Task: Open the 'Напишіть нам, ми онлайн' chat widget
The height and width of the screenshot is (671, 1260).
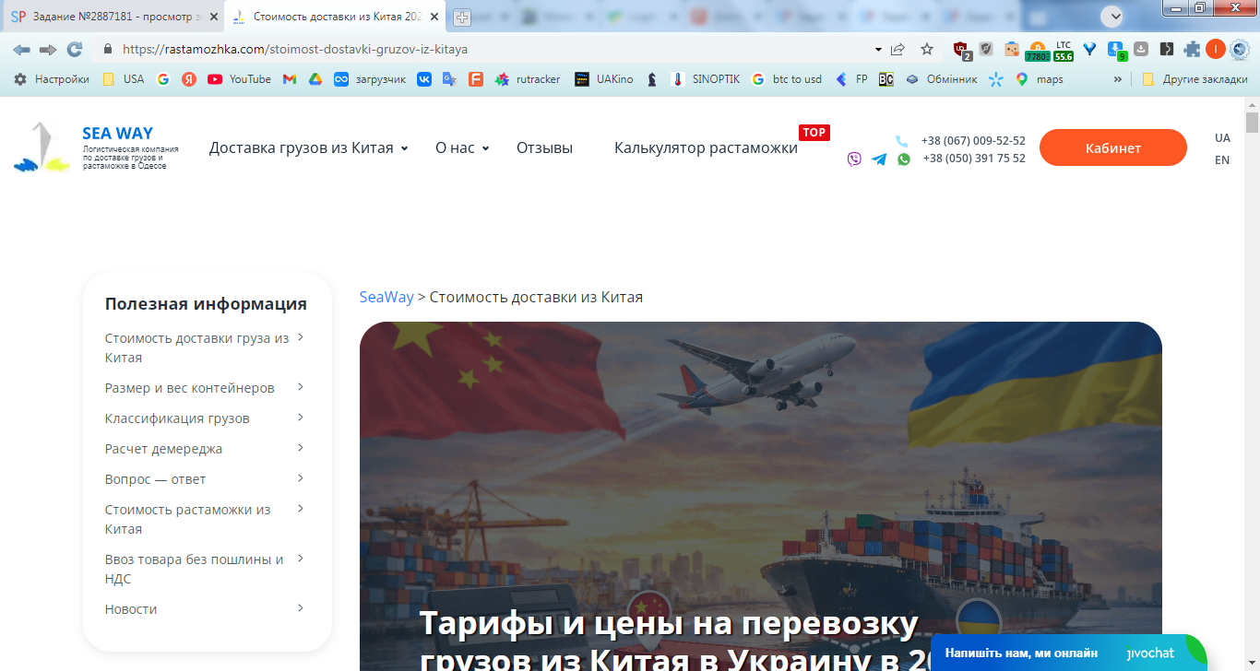Action: pyautogui.click(x=1068, y=653)
